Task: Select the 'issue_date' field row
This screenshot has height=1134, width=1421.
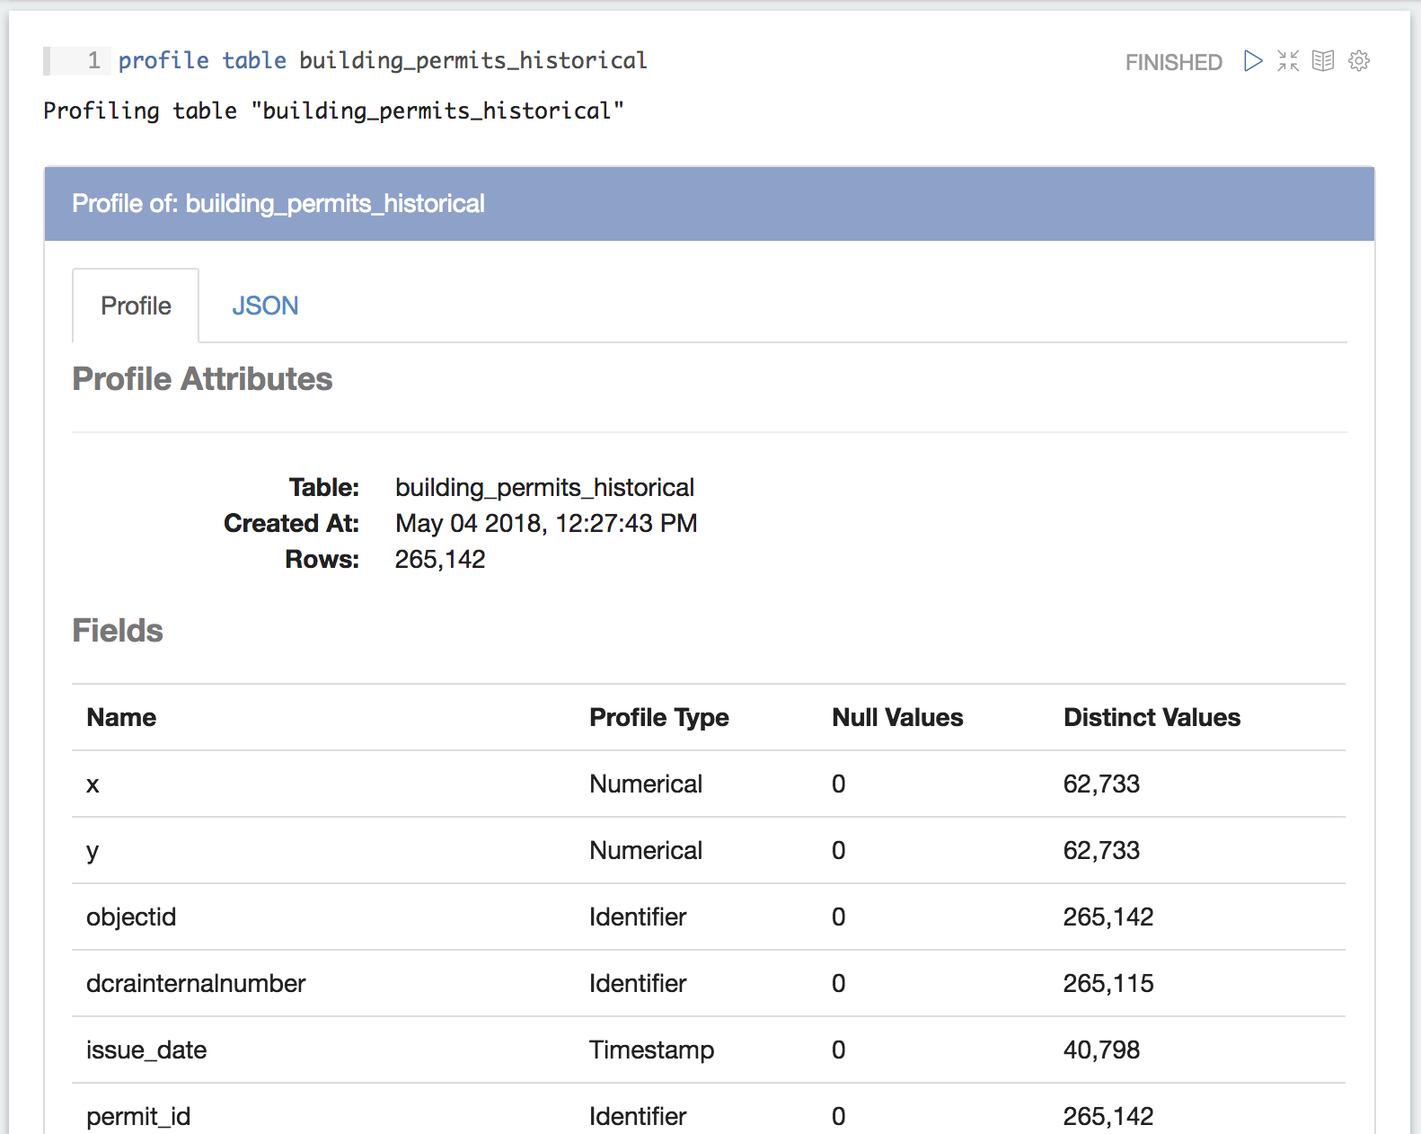Action: tap(709, 1050)
